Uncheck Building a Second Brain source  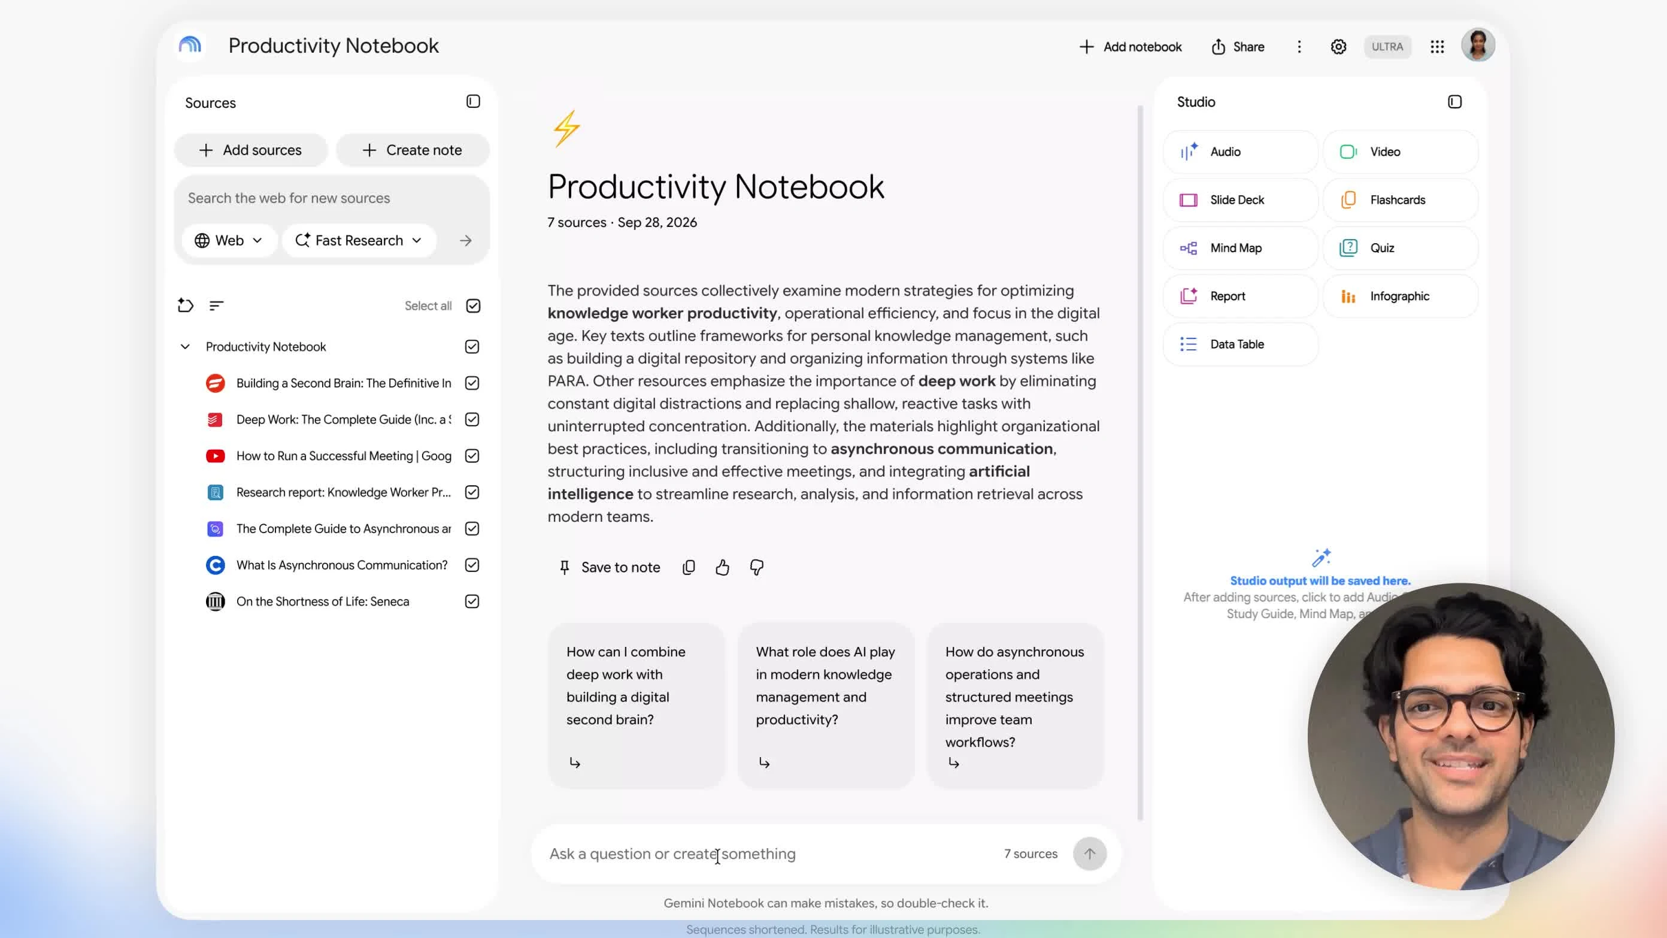[472, 383]
